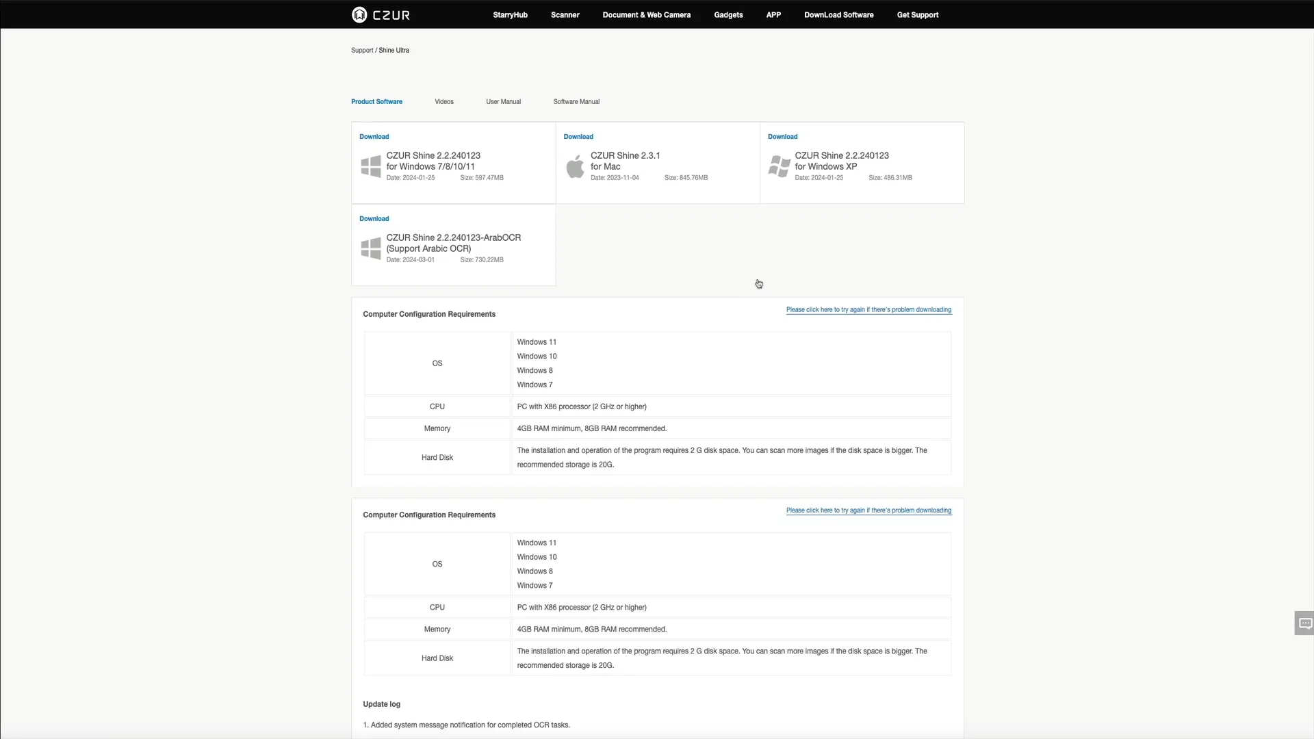Image resolution: width=1314 pixels, height=739 pixels.
Task: Click the CPU label in first table
Action: [x=437, y=406]
